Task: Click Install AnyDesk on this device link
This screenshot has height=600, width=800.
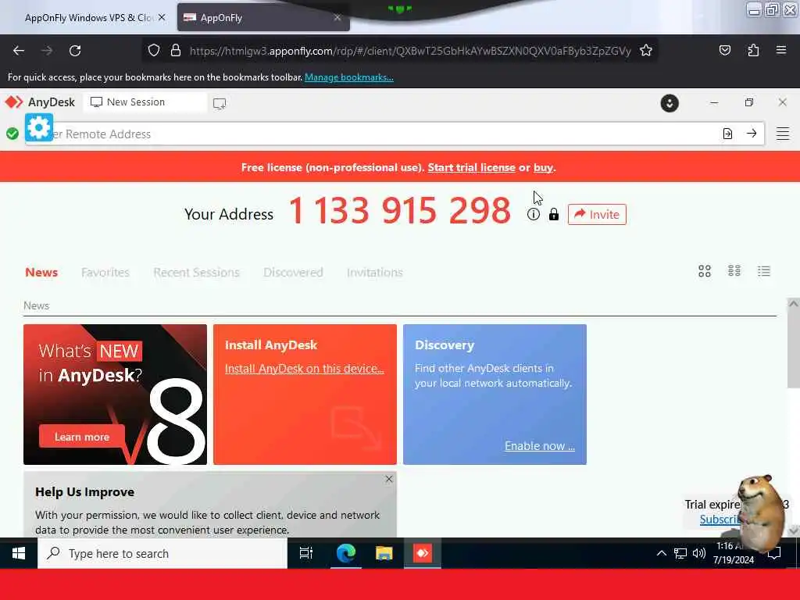Action: (305, 369)
